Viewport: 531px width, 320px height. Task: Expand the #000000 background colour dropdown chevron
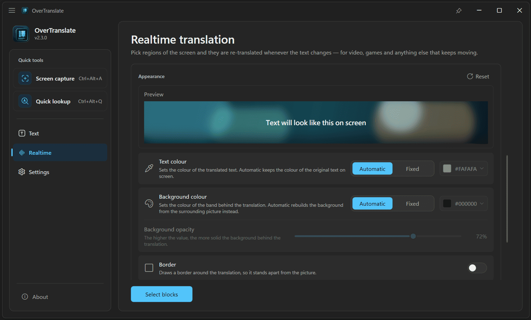point(482,204)
